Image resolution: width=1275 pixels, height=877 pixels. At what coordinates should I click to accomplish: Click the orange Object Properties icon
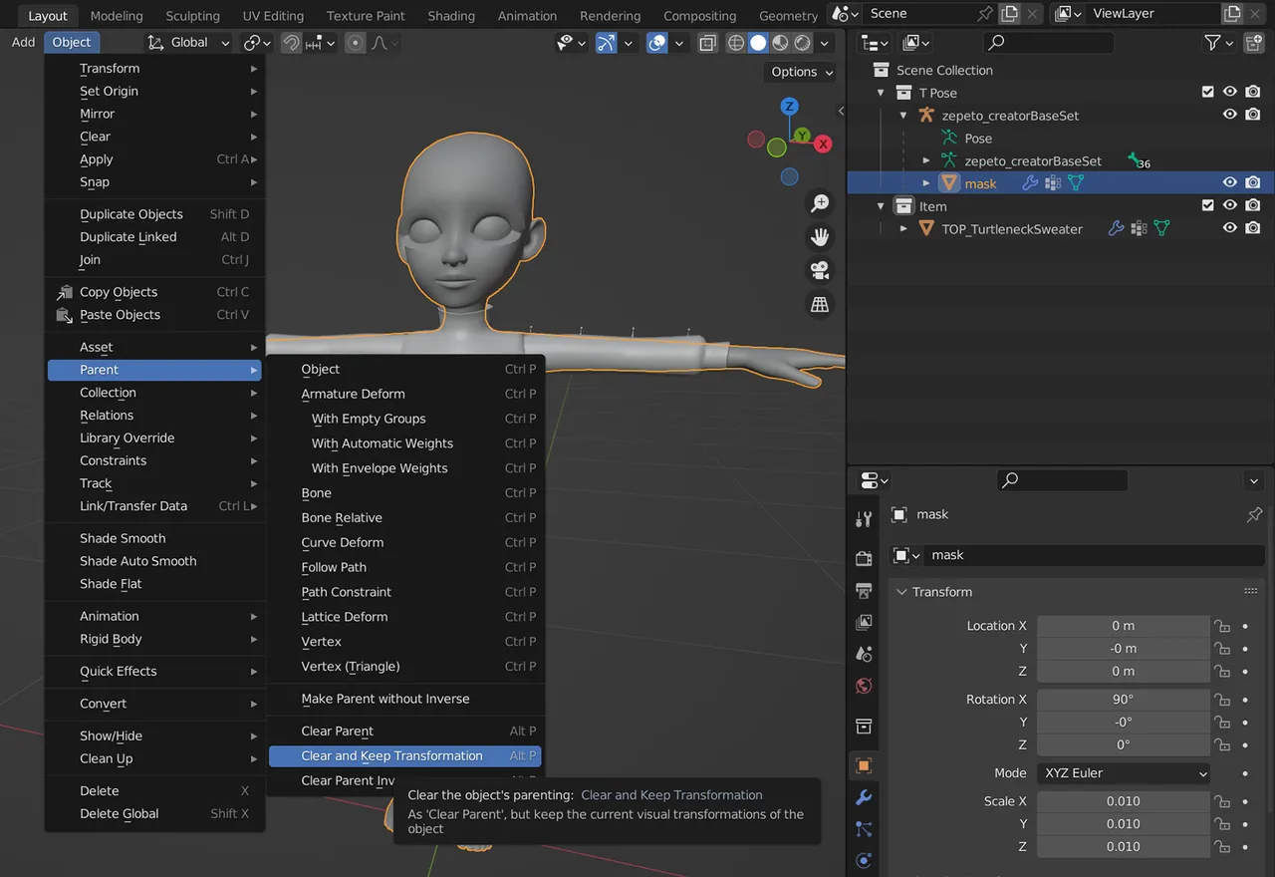pos(864,763)
